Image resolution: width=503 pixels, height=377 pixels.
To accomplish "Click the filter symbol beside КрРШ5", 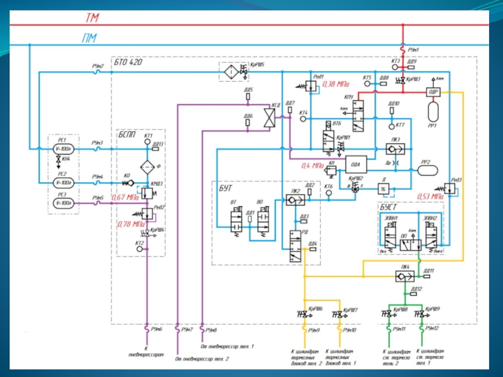I will [x=231, y=72].
